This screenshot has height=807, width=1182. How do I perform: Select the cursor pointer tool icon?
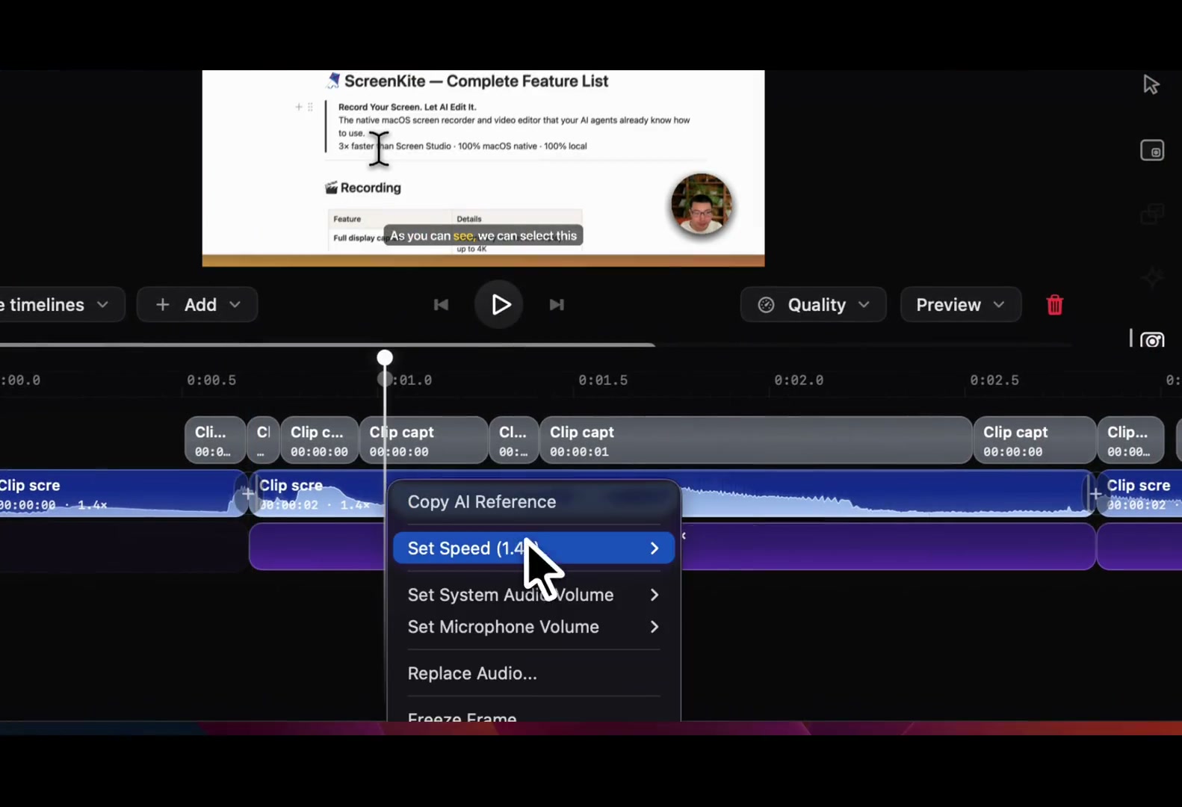(x=1151, y=84)
